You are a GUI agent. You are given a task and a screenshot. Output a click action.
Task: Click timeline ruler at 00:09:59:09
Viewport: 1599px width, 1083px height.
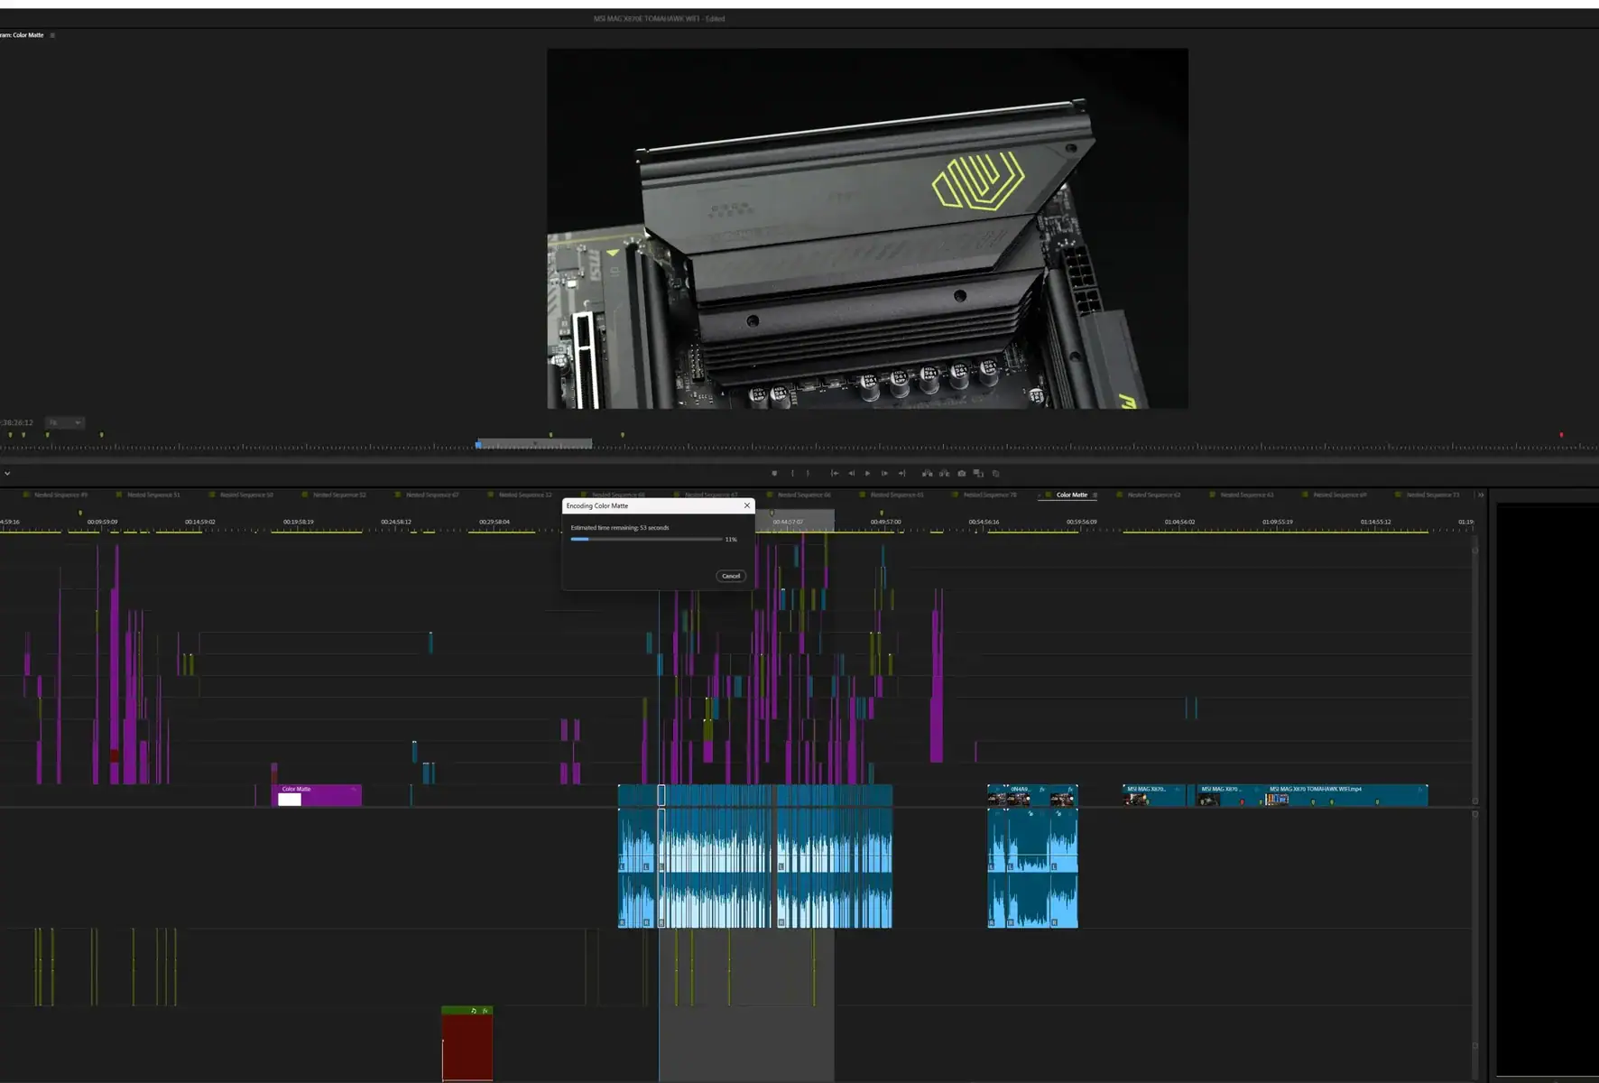(x=102, y=522)
